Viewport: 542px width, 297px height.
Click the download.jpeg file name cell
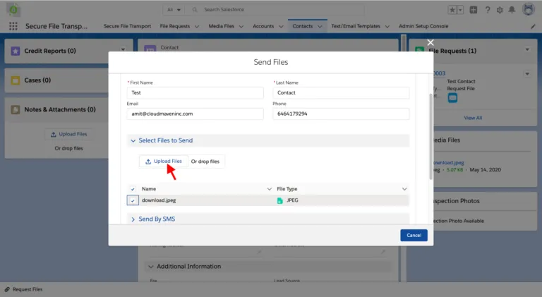pyautogui.click(x=159, y=200)
